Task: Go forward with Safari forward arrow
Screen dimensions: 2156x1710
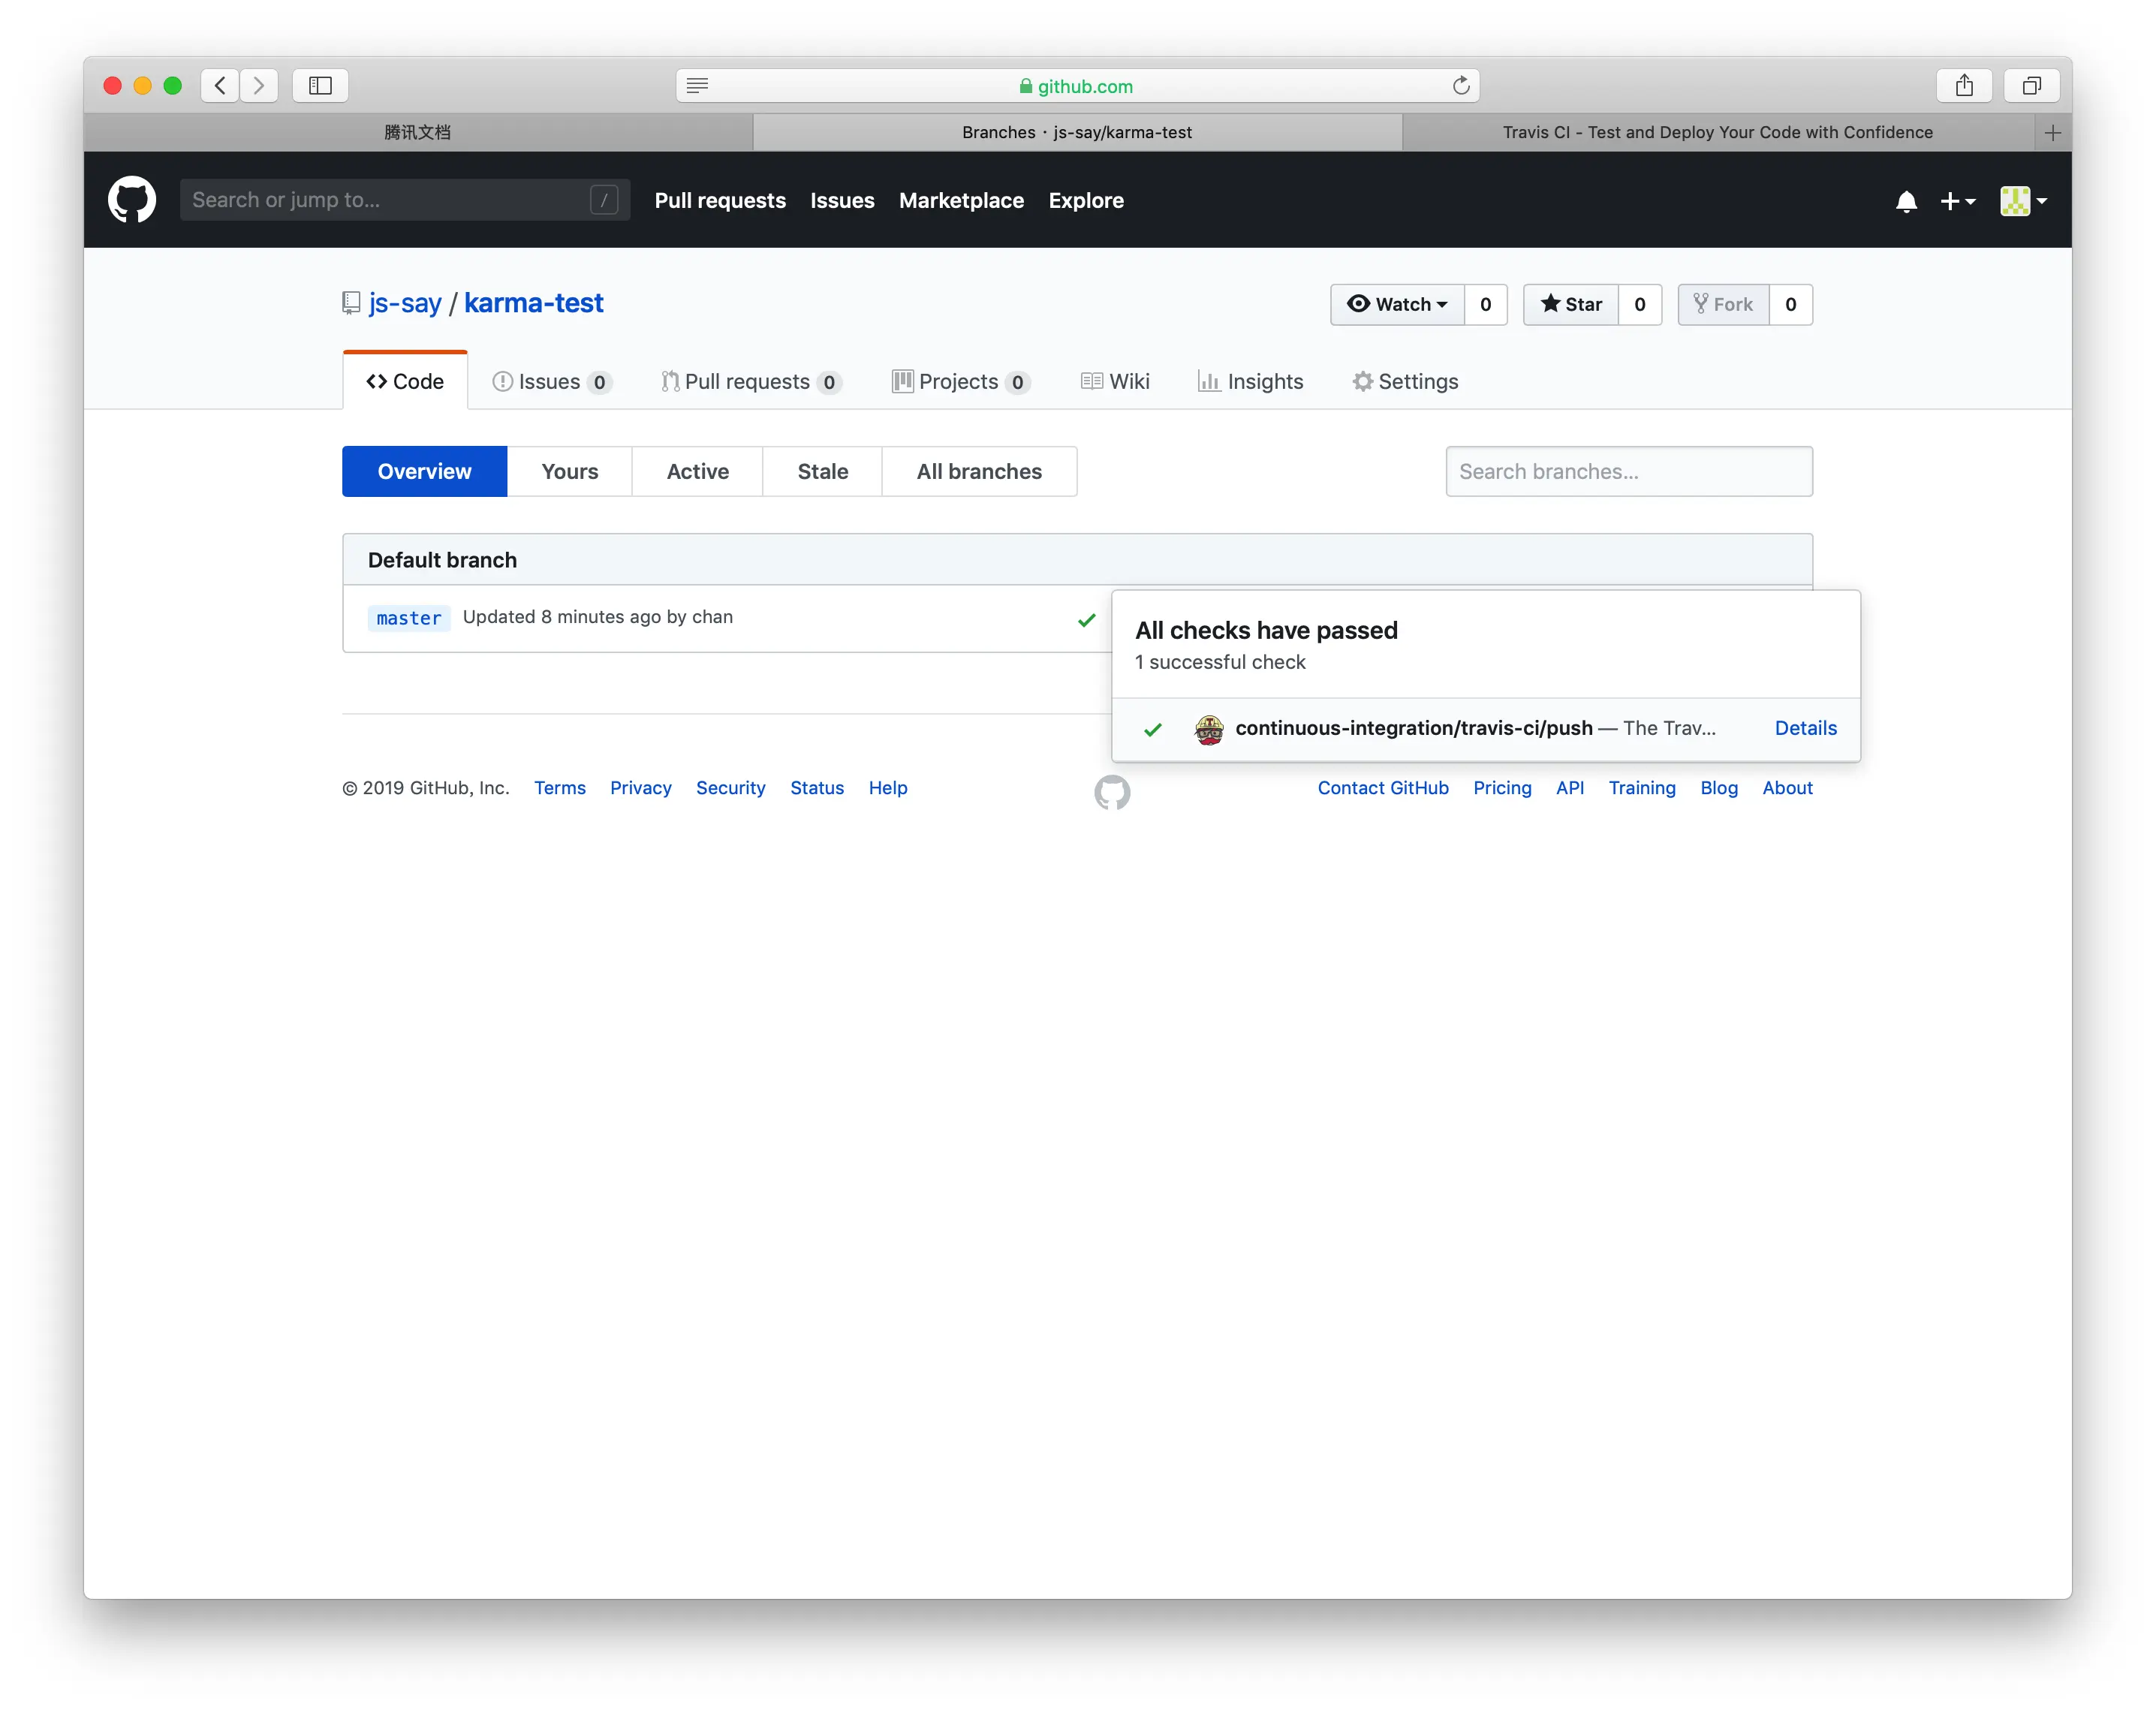Action: pyautogui.click(x=259, y=86)
